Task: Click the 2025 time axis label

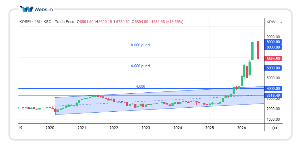Action: (210, 128)
